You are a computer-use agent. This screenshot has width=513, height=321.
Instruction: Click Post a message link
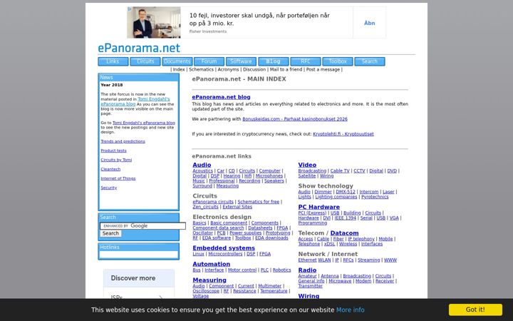coord(323,69)
